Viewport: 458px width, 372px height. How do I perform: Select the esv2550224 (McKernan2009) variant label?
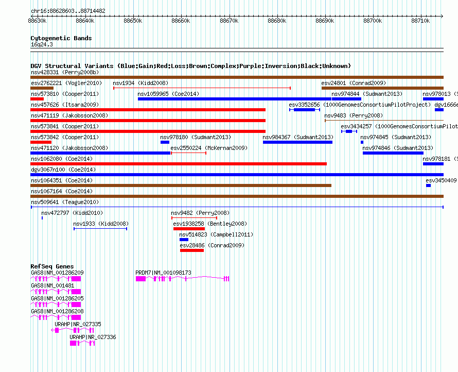[209, 148]
